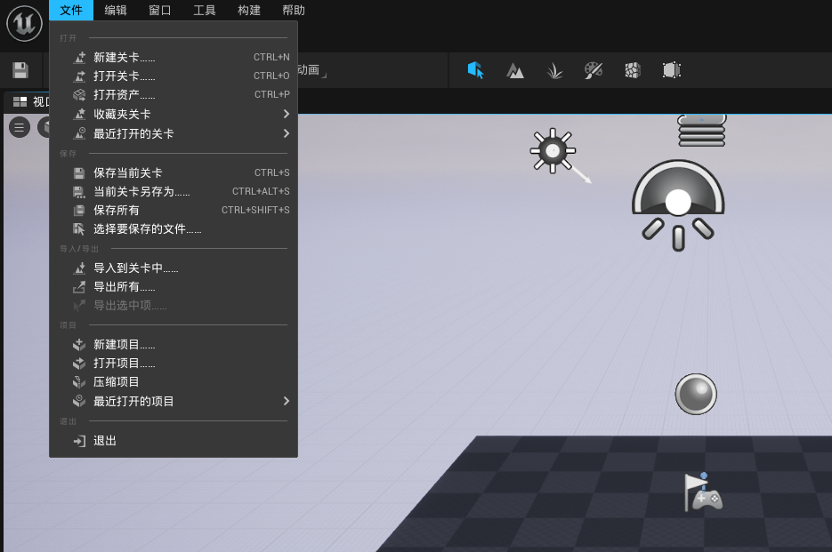This screenshot has width=832, height=552.
Task: Choose 打开关卡 menu entry
Action: tap(174, 76)
